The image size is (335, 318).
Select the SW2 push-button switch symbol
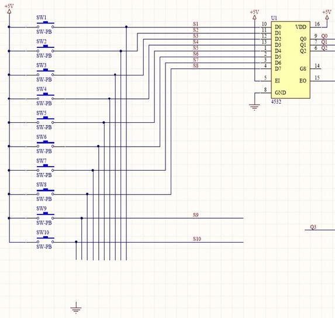[x=45, y=49]
